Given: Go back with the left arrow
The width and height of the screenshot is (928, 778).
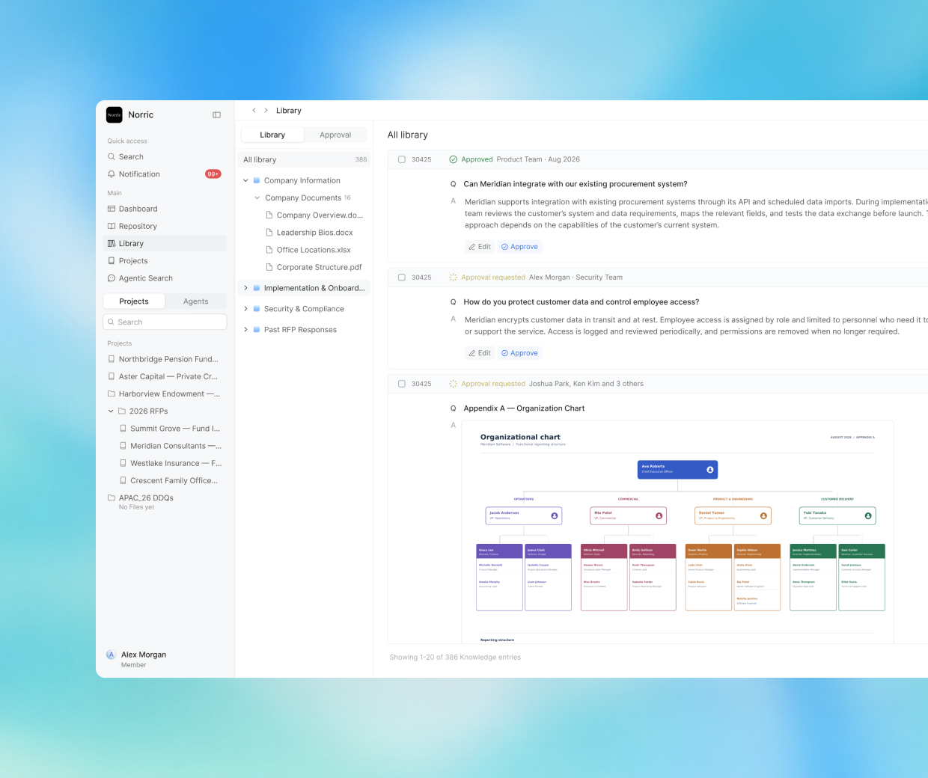Looking at the screenshot, I should click(254, 110).
